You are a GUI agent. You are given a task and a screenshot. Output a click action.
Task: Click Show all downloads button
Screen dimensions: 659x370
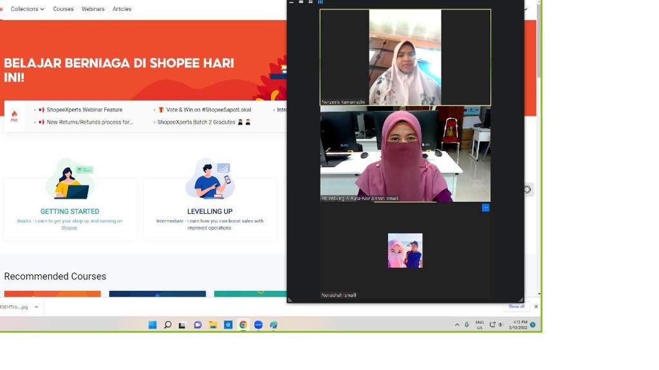tap(516, 306)
